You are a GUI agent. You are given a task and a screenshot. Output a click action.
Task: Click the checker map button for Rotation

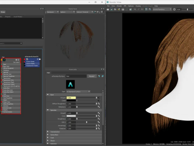click(99, 129)
